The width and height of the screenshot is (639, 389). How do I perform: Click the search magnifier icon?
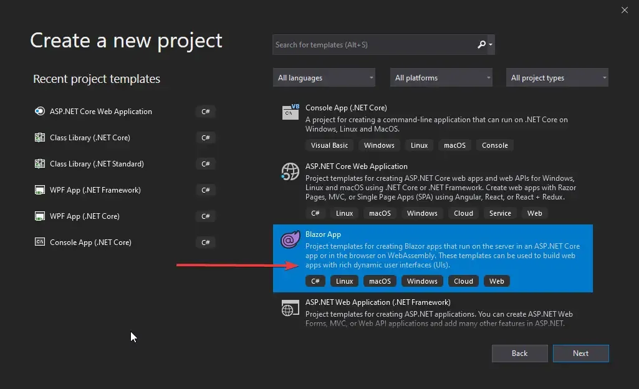(482, 44)
